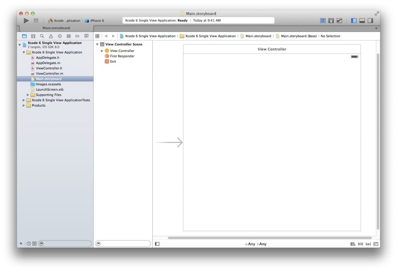Open the Symbol navigator
The image size is (397, 271).
[x=33, y=36]
